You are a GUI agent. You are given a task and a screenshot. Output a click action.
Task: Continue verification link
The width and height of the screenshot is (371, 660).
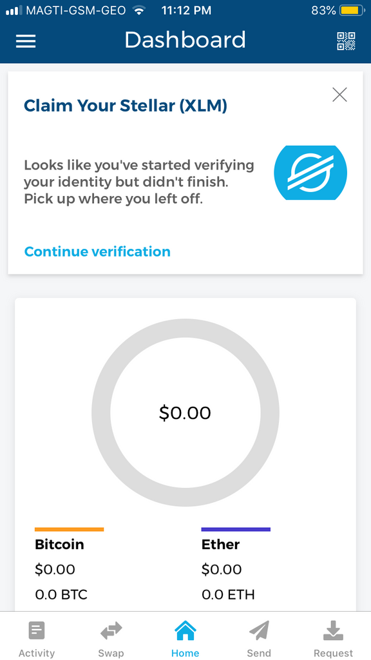[97, 251]
